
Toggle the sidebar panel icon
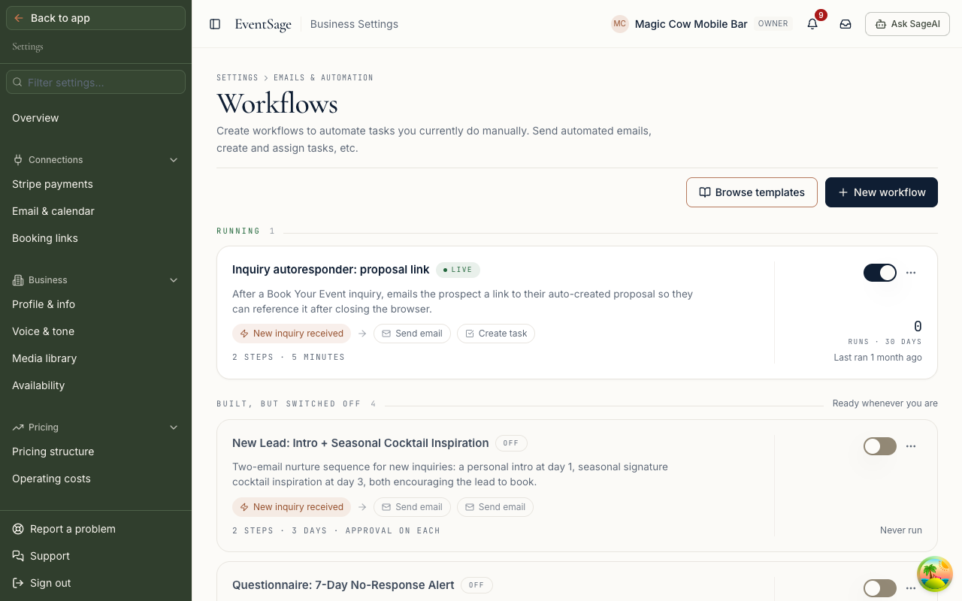coord(215,24)
